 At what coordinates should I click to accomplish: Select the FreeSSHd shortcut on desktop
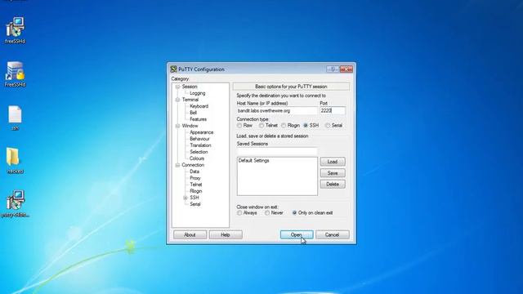pyautogui.click(x=15, y=74)
